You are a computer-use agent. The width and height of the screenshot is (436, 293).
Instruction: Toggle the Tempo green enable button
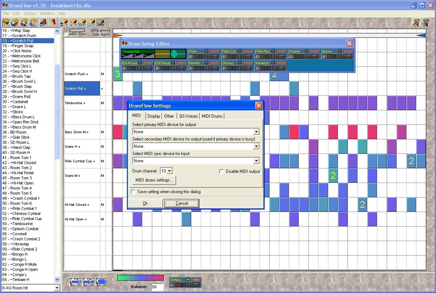(x=188, y=280)
